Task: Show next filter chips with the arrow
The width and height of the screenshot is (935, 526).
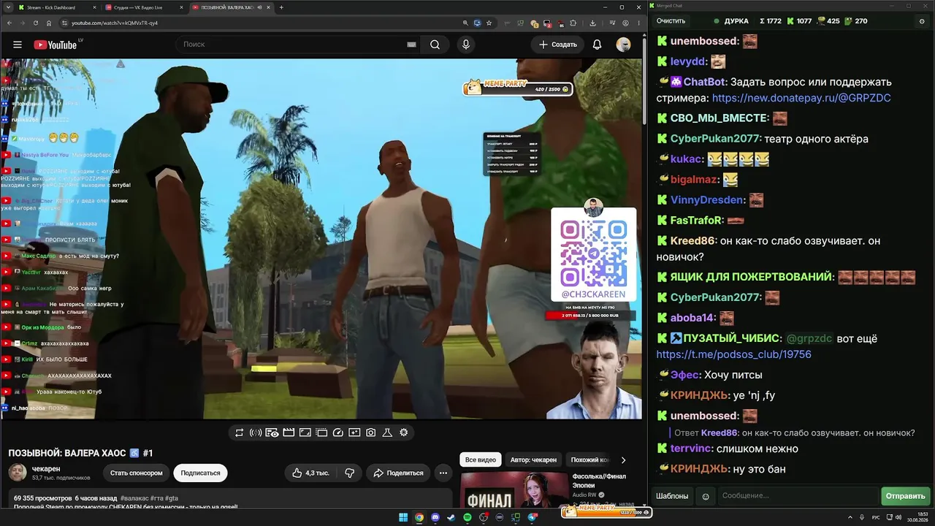Action: [623, 460]
